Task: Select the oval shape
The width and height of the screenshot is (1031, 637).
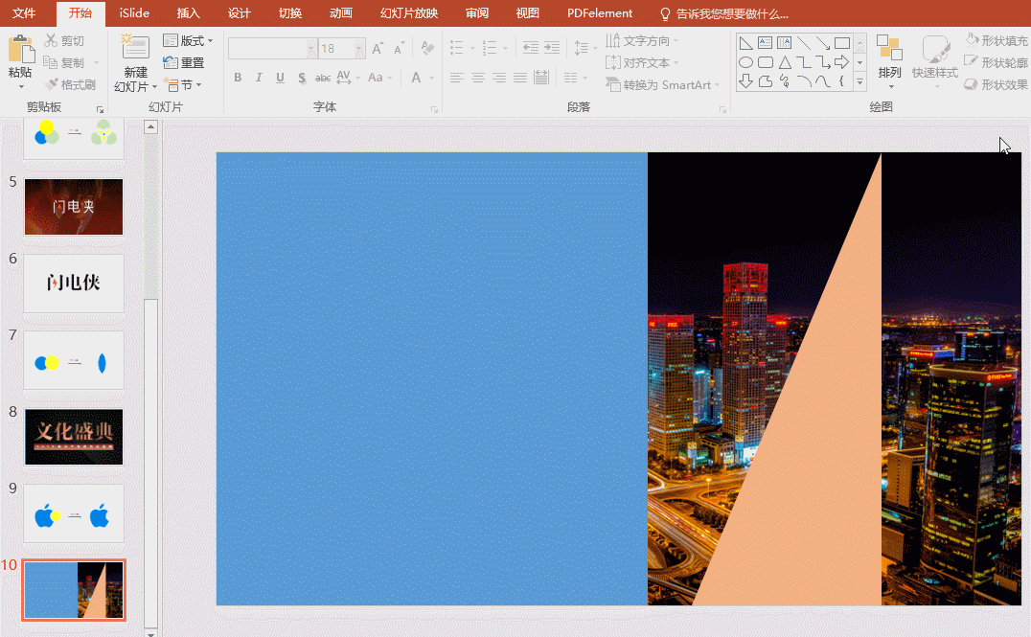Action: [745, 62]
